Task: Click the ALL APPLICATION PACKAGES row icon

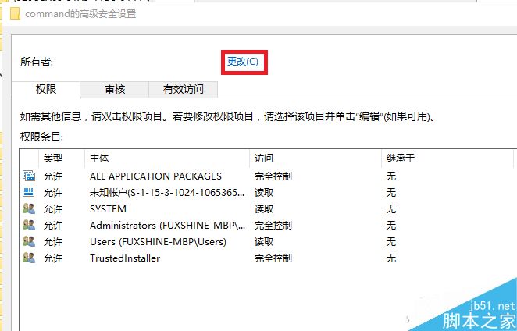Action: point(29,176)
